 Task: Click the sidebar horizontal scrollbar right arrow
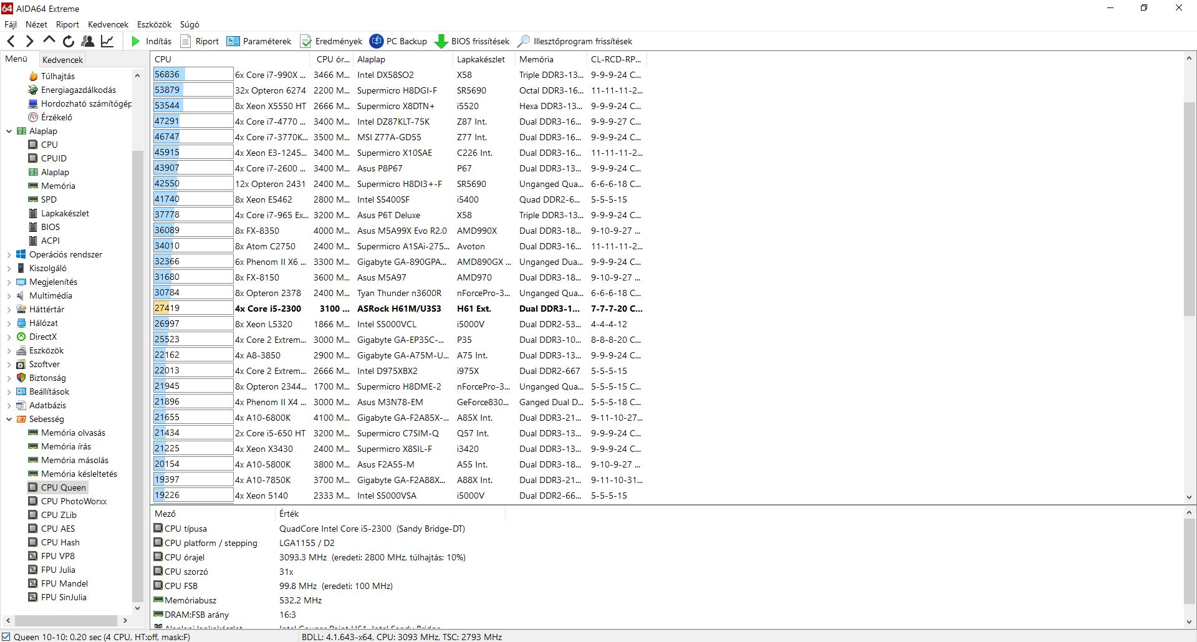[125, 621]
